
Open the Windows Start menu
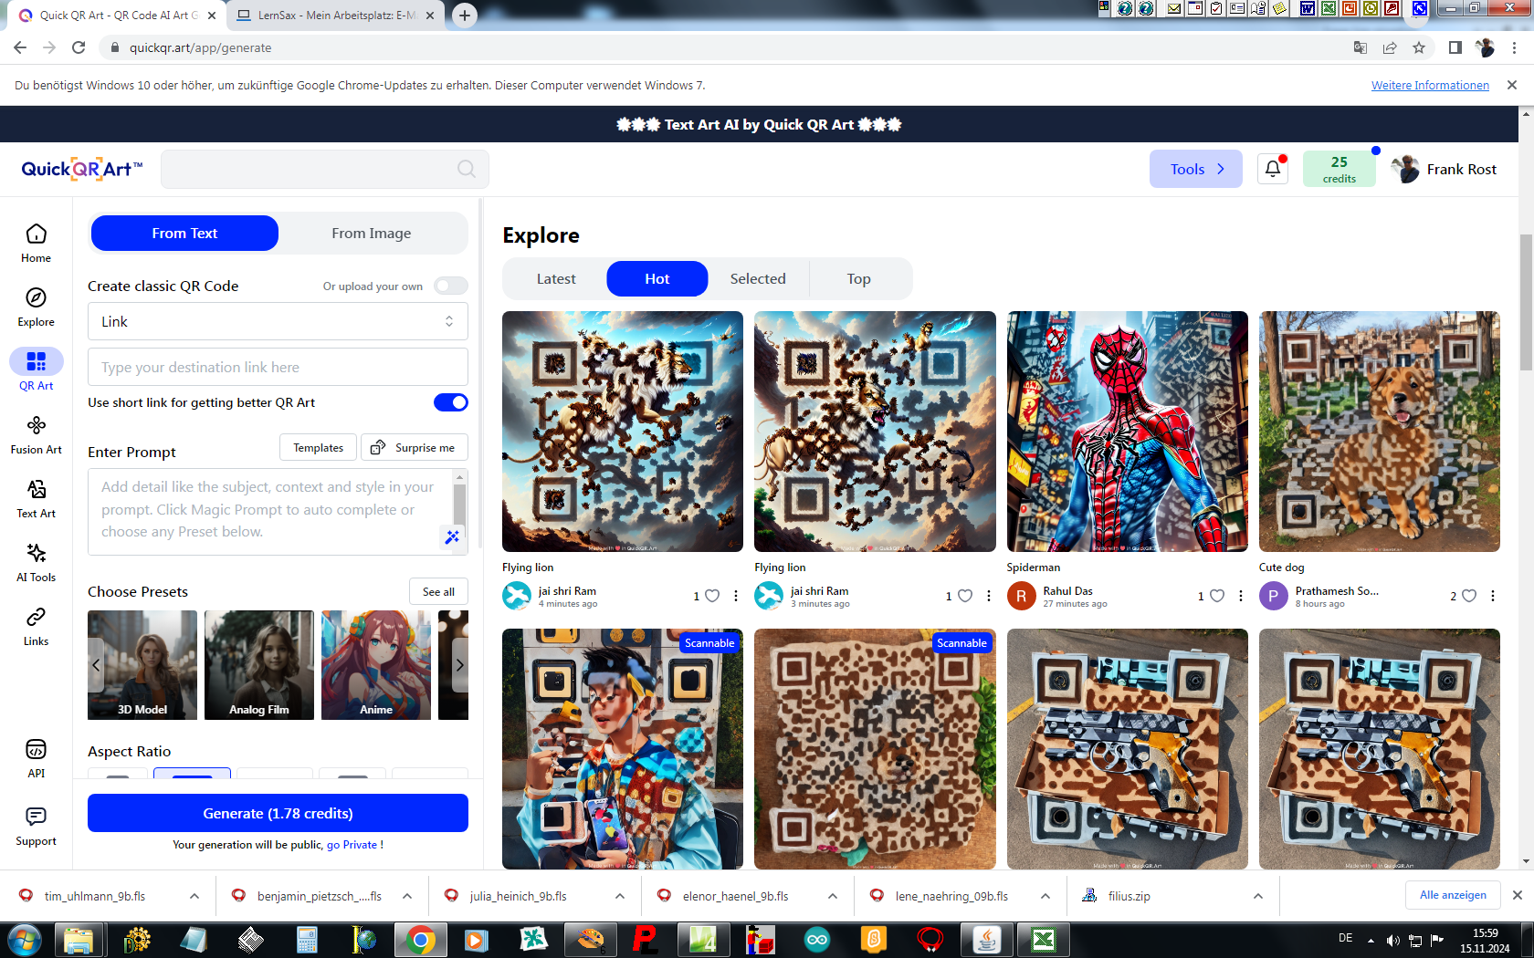click(x=25, y=940)
